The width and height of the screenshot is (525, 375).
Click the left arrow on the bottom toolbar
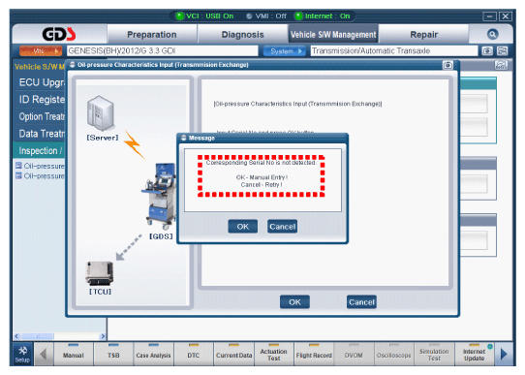click(x=44, y=354)
